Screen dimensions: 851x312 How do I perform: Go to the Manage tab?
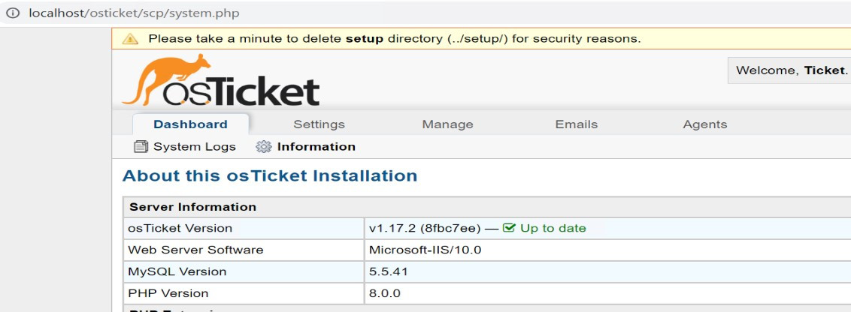click(x=447, y=124)
